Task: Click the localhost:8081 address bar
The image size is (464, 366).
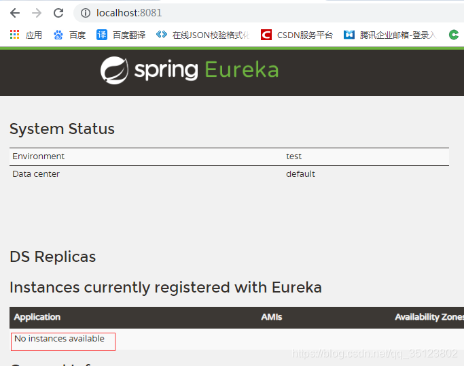Action: [x=268, y=13]
